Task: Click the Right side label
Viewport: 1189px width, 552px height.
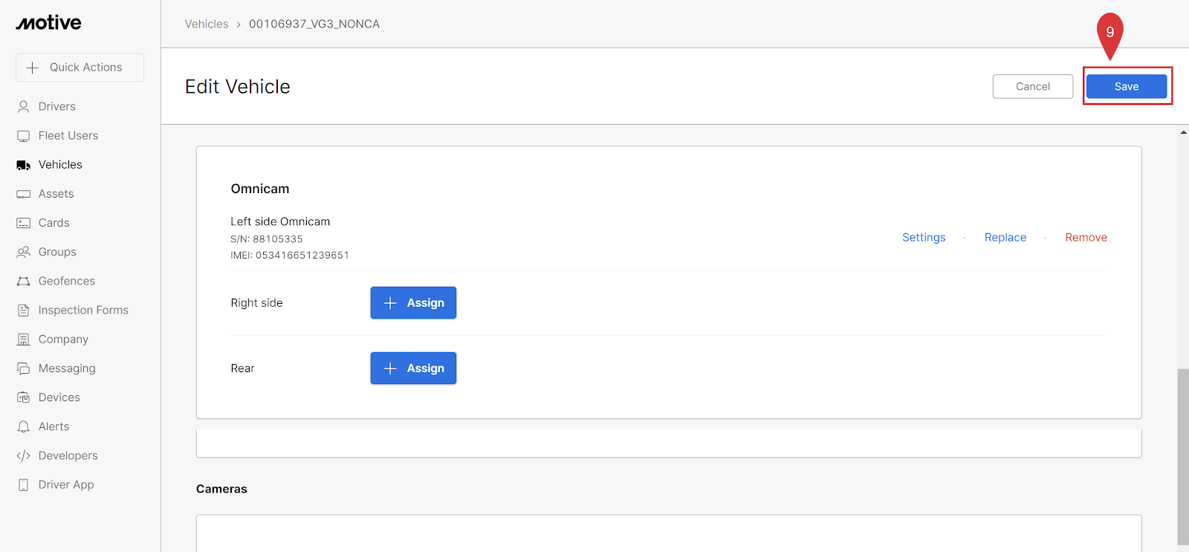Action: coord(256,303)
